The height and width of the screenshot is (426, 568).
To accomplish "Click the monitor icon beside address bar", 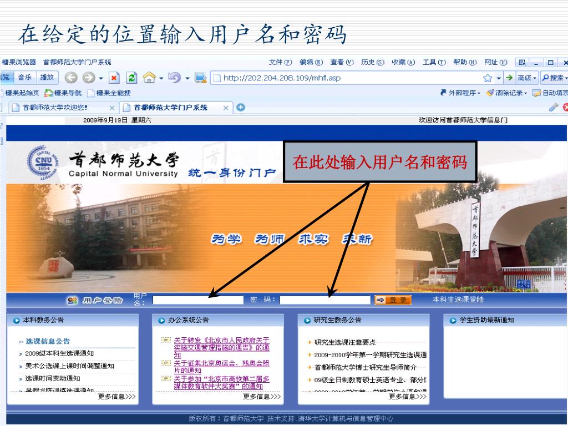I will (200, 78).
